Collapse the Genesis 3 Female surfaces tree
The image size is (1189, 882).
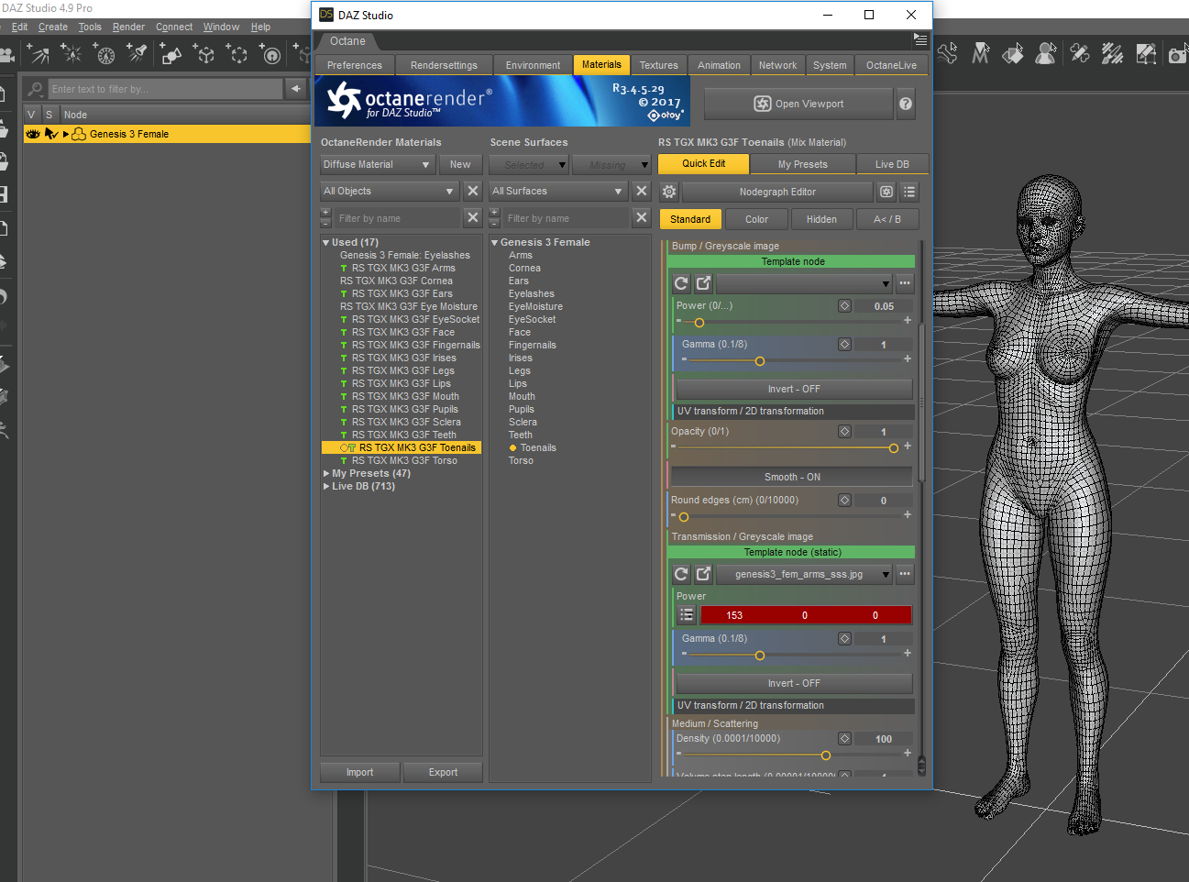coord(494,243)
